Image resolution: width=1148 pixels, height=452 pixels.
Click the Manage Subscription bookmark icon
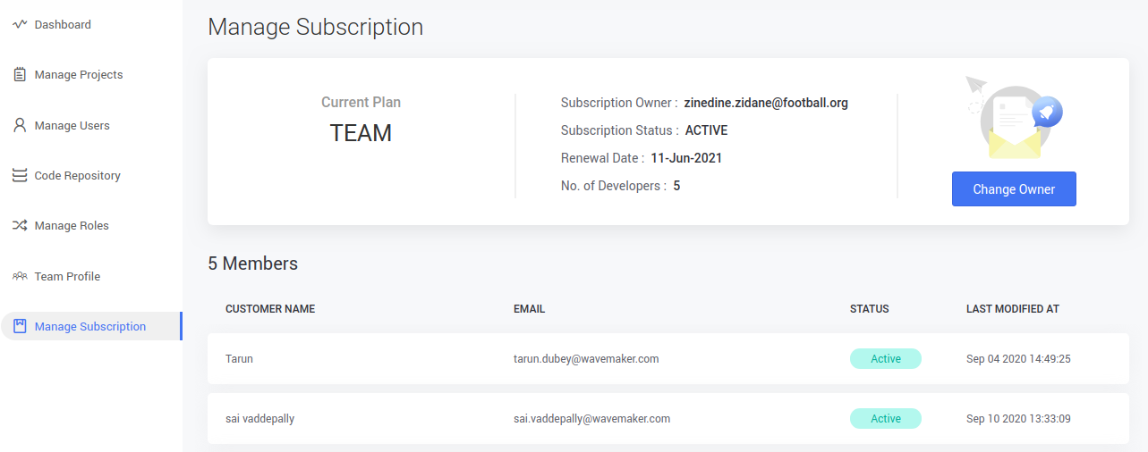pyautogui.click(x=20, y=326)
